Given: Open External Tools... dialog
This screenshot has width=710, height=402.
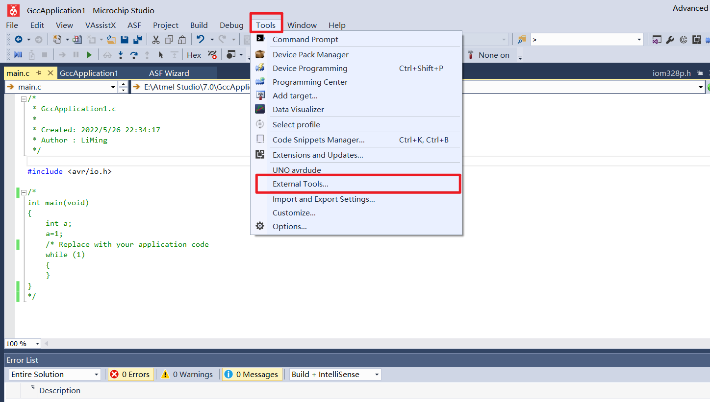Looking at the screenshot, I should [356, 184].
